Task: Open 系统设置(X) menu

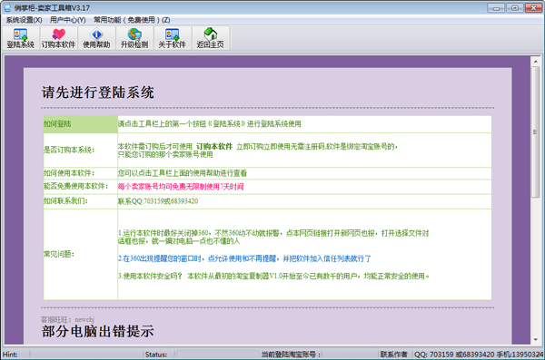Action: 24,20
